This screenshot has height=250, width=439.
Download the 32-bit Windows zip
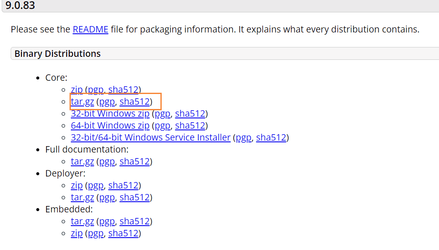110,114
